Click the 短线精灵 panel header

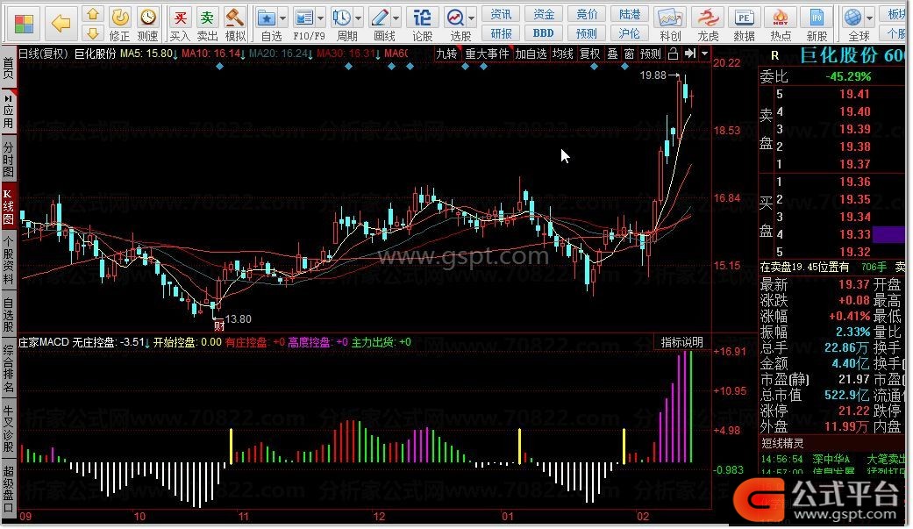click(x=782, y=443)
